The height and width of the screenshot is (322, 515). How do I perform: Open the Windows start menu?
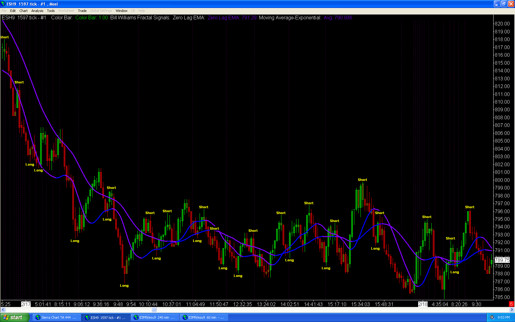15,317
